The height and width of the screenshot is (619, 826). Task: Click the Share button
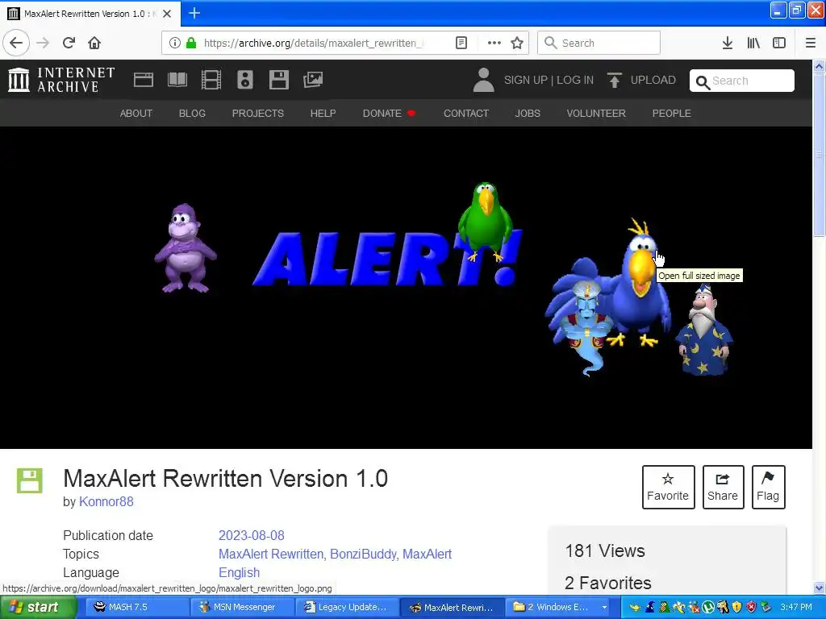pos(723,487)
